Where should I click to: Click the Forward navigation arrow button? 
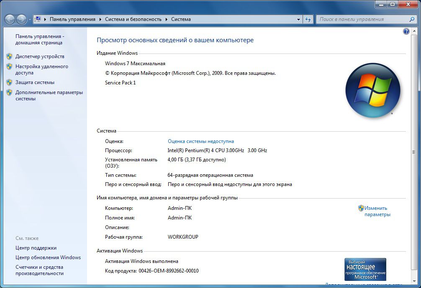pos(21,19)
